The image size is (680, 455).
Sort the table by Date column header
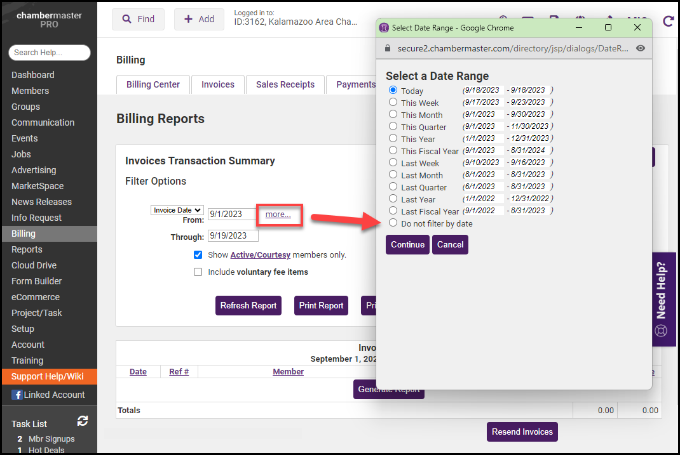[138, 372]
